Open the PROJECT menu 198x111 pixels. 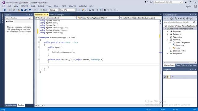[24, 6]
